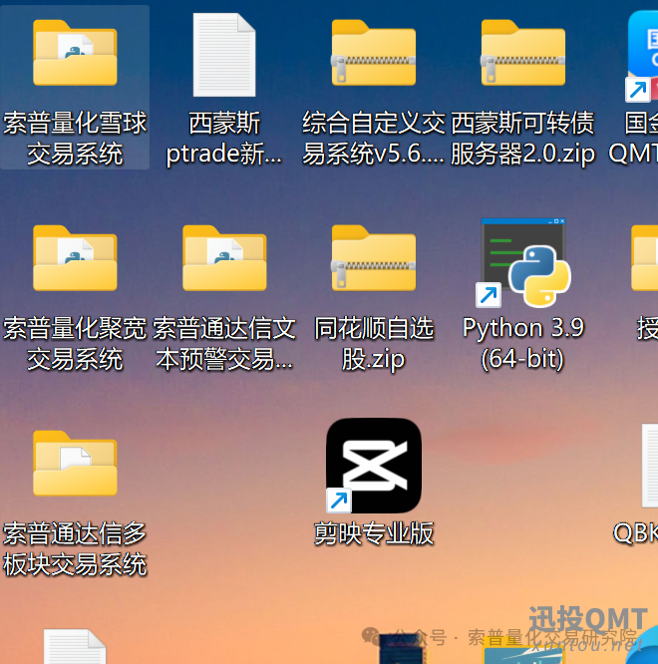Click the 剪映专业版 name label

pos(374,533)
